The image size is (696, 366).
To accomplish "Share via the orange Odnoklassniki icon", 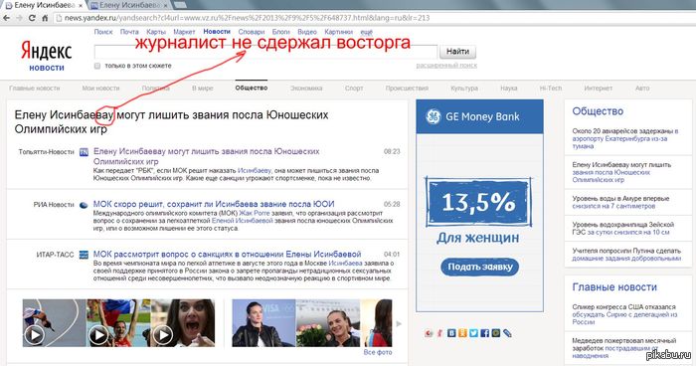I will coord(462,333).
